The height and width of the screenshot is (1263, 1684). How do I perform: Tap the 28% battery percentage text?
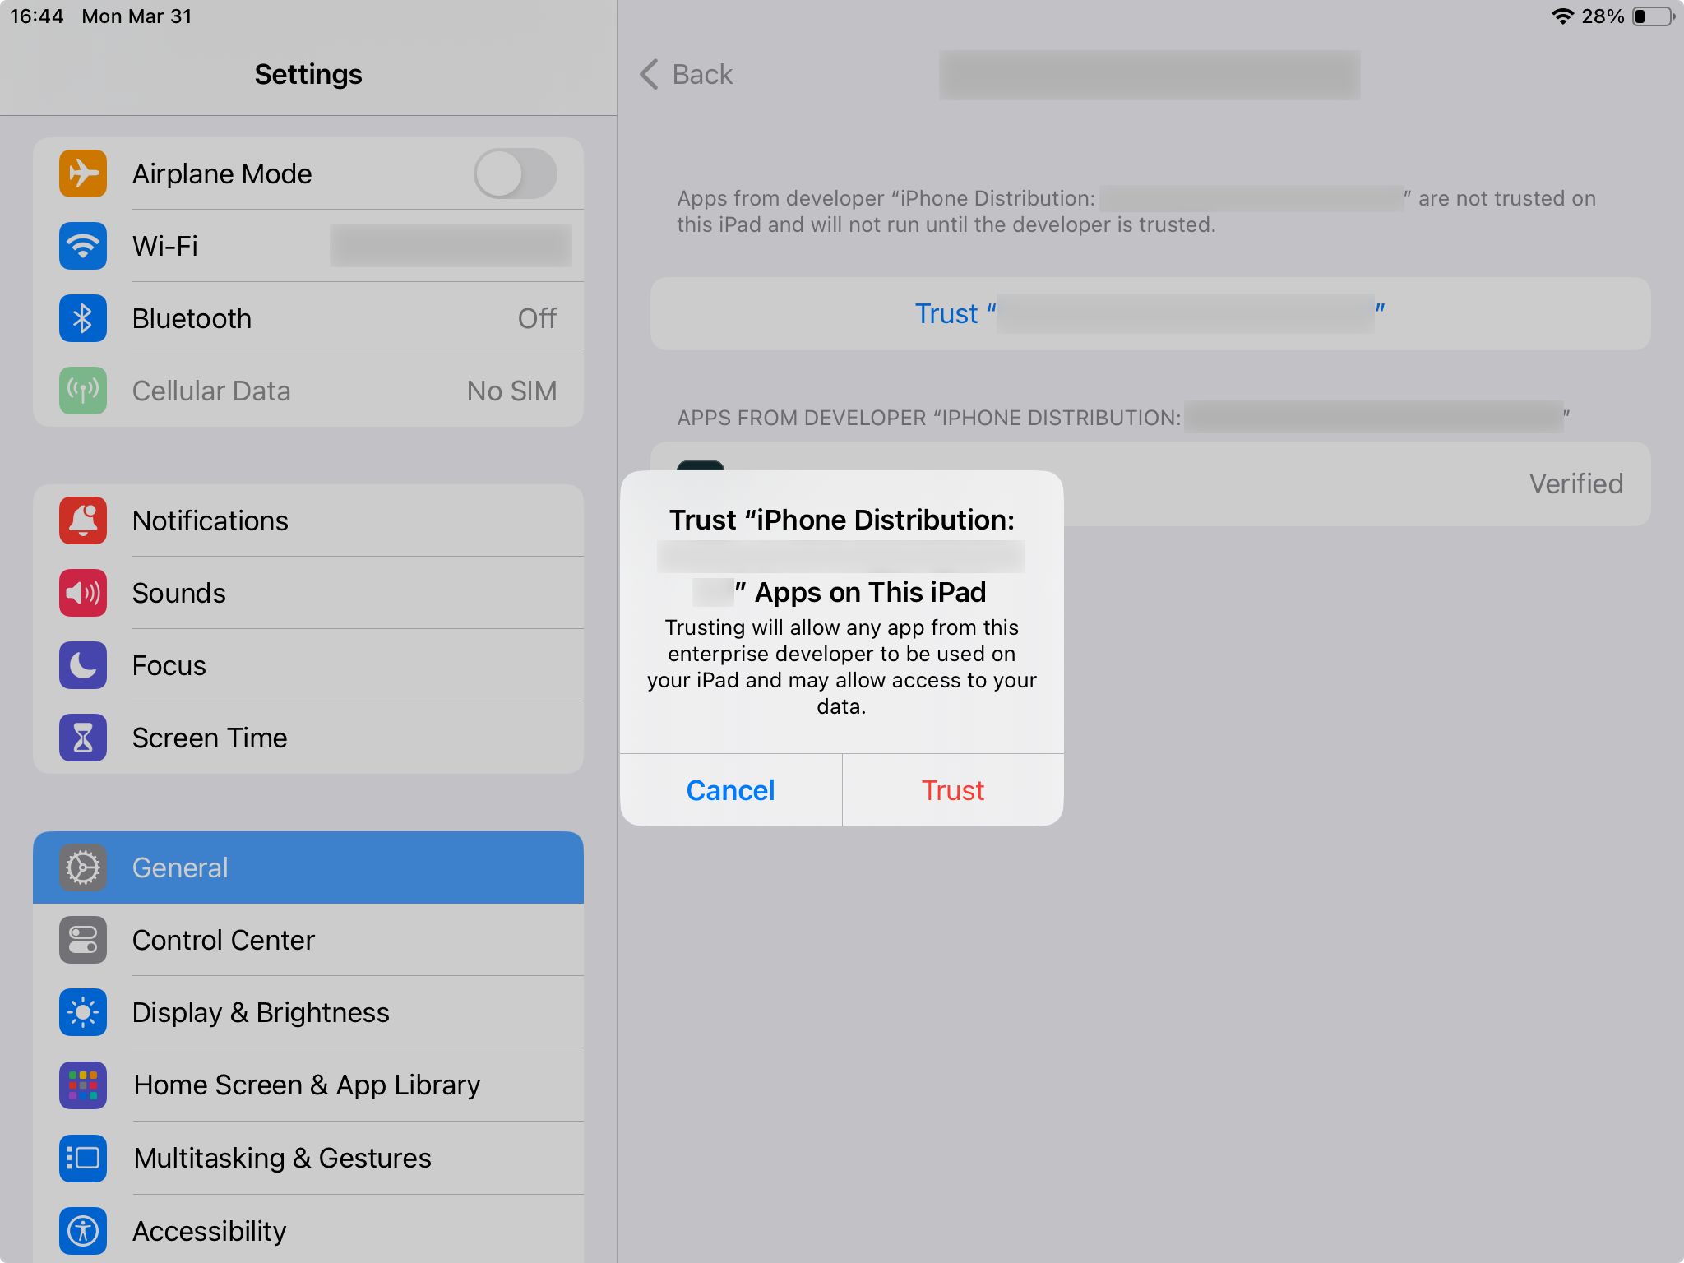pyautogui.click(x=1603, y=16)
